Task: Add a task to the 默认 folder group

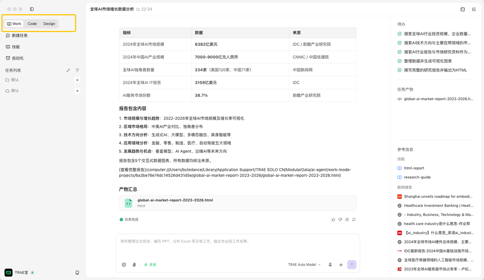Action: [x=77, y=80]
